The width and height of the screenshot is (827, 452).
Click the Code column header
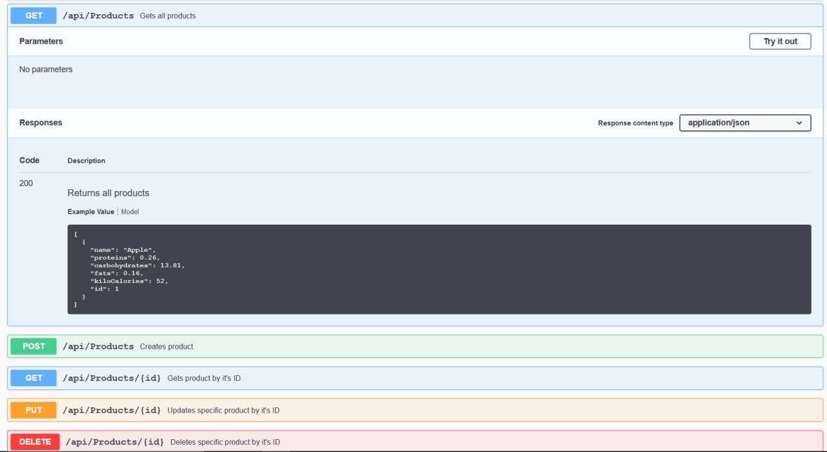pos(29,160)
